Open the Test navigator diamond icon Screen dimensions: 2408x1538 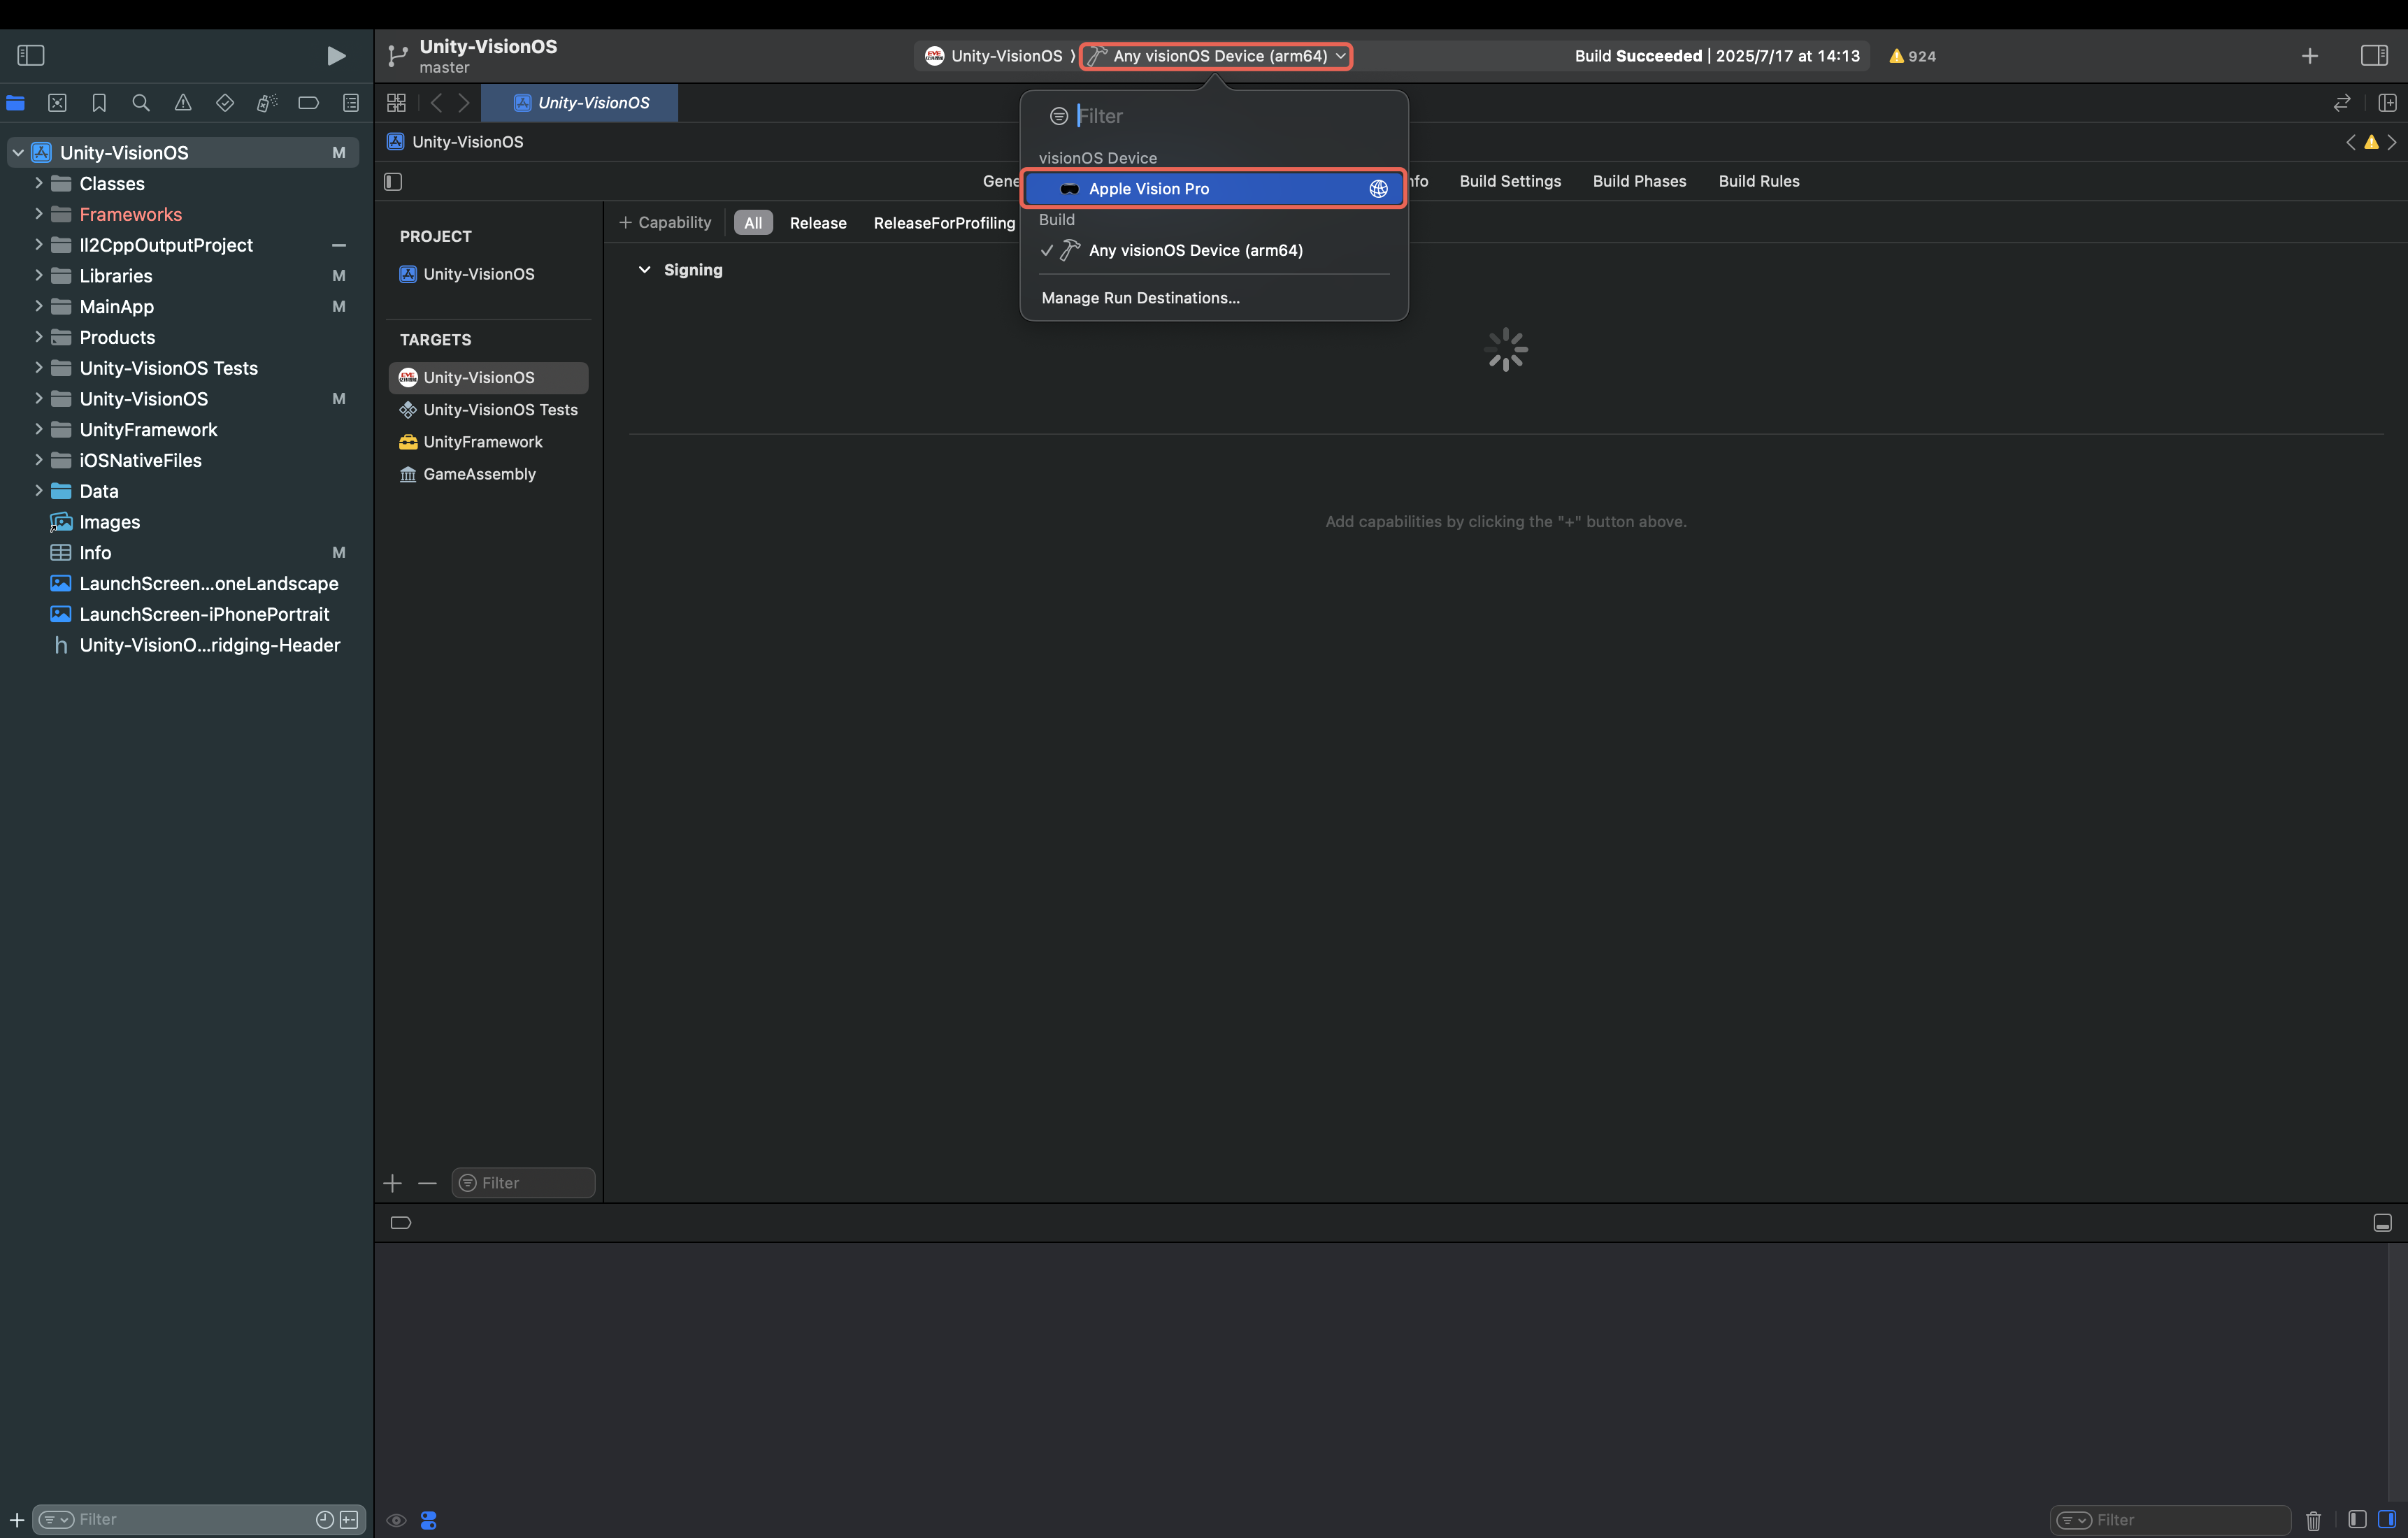(x=225, y=102)
